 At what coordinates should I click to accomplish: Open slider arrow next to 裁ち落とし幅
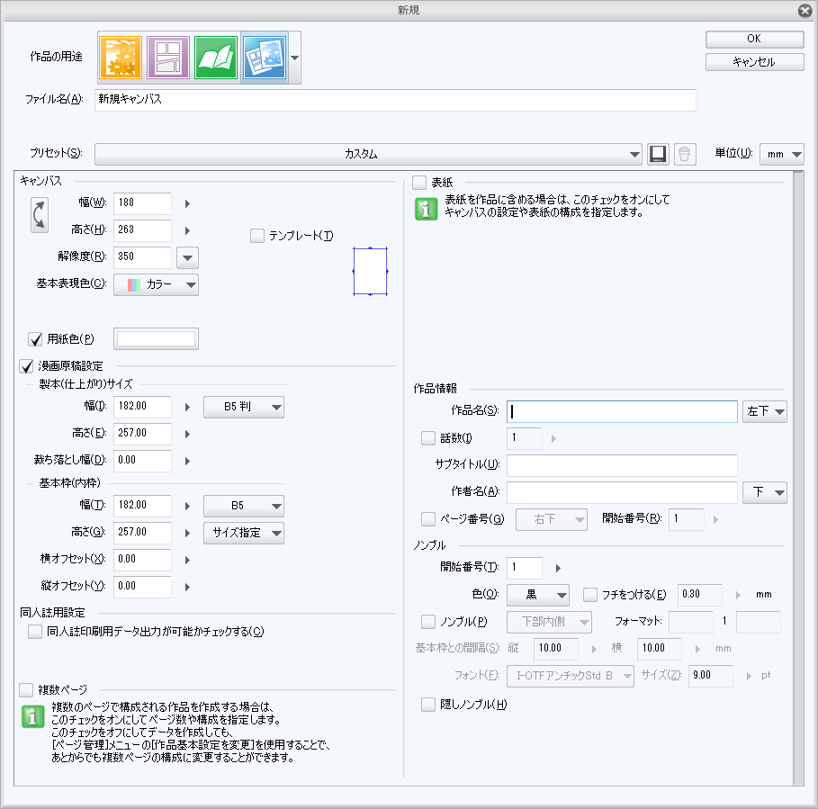coord(187,461)
